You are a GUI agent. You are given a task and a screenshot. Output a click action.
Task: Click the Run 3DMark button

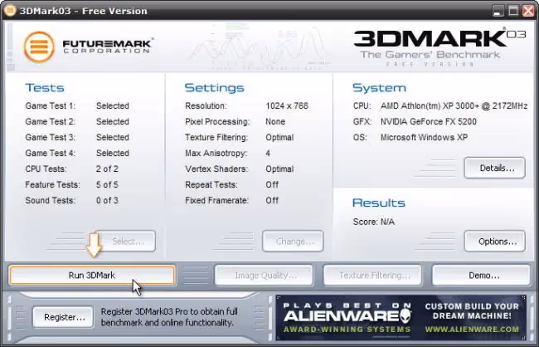tap(92, 276)
